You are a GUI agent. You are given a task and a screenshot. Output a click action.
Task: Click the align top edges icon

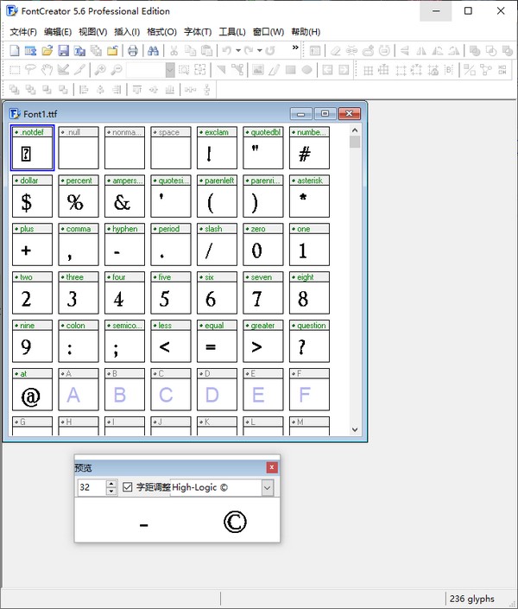coord(136,90)
